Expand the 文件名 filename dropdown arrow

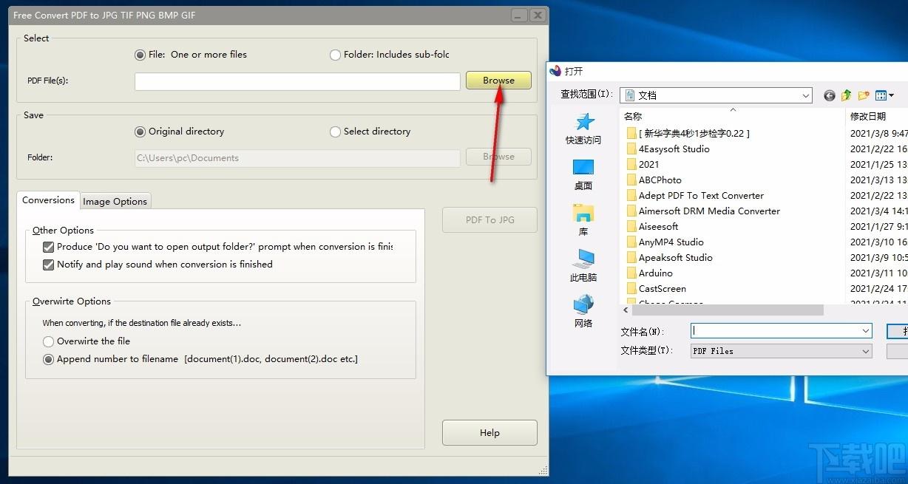(x=866, y=331)
